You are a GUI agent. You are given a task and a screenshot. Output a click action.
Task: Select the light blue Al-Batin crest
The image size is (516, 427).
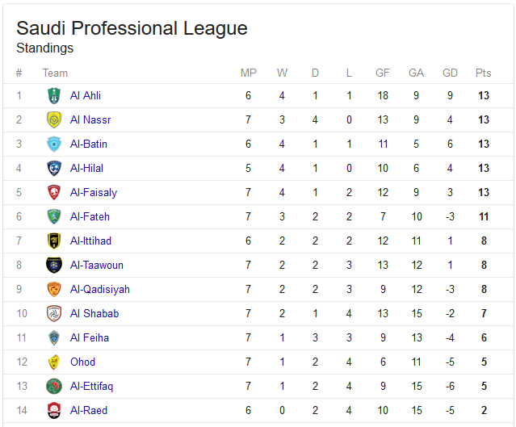(x=54, y=144)
